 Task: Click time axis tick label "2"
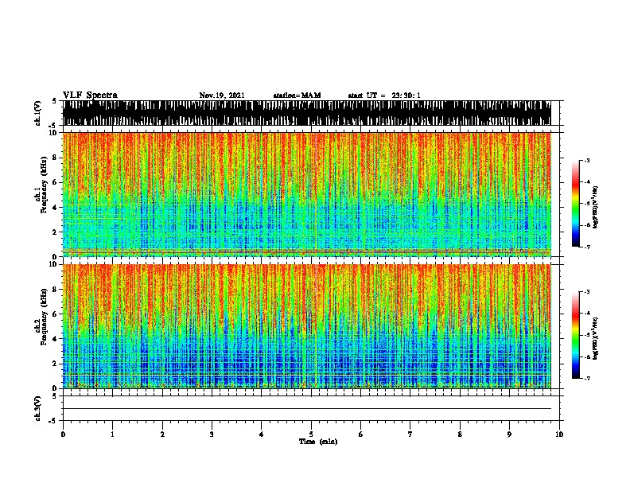162,434
